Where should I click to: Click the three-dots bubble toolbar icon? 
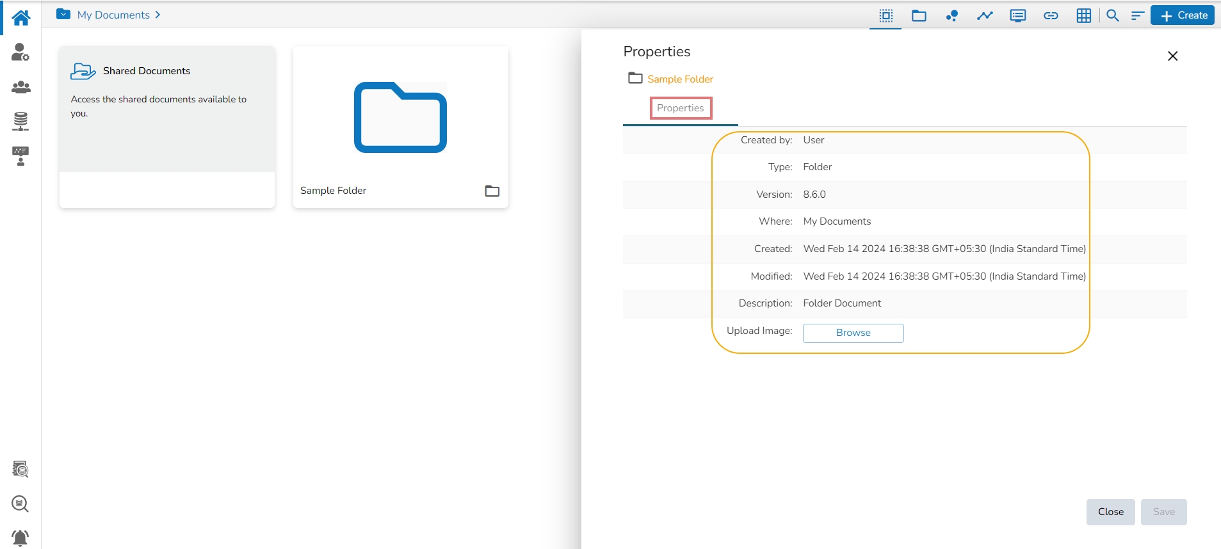click(952, 15)
